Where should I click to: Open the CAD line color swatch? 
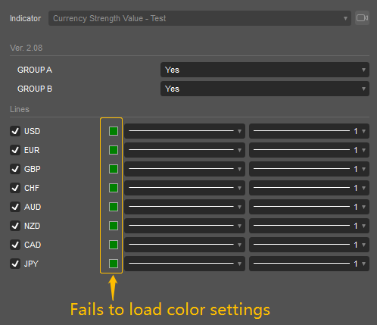tap(114, 245)
